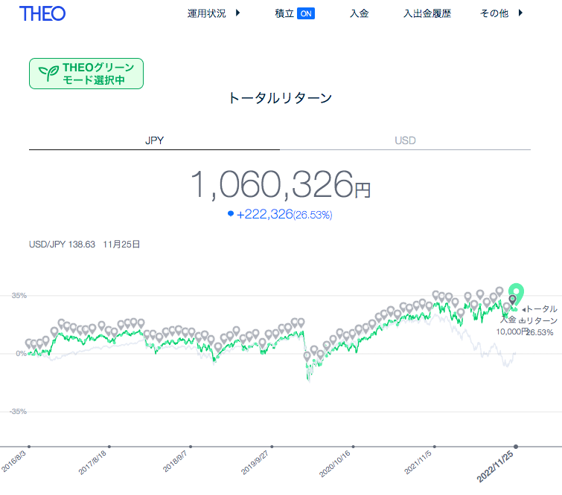The width and height of the screenshot is (562, 495).
Task: Expand the 運用状況 menu arrow
Action: (x=237, y=13)
